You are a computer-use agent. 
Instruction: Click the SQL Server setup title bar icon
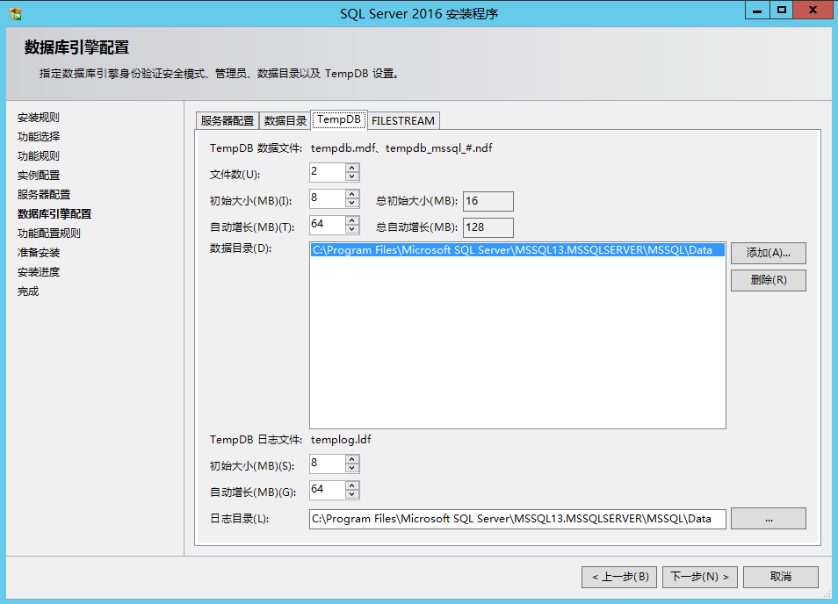16,13
